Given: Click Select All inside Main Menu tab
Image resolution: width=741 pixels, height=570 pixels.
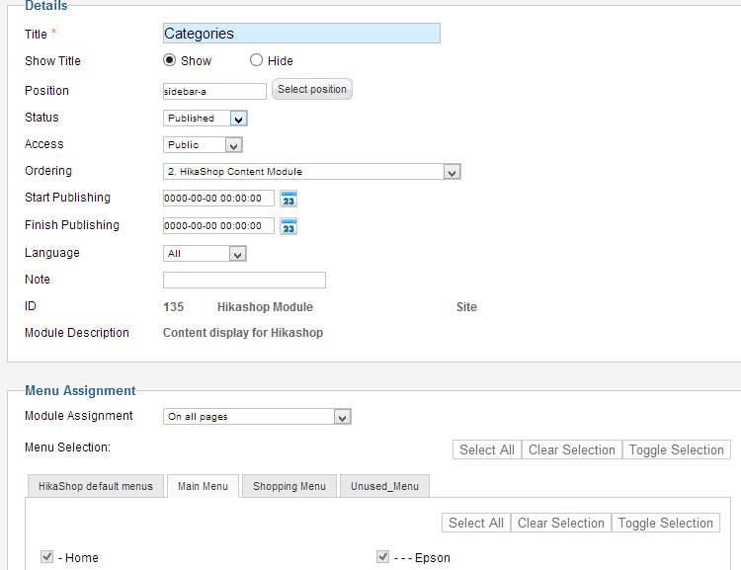Looking at the screenshot, I should pyautogui.click(x=476, y=523).
